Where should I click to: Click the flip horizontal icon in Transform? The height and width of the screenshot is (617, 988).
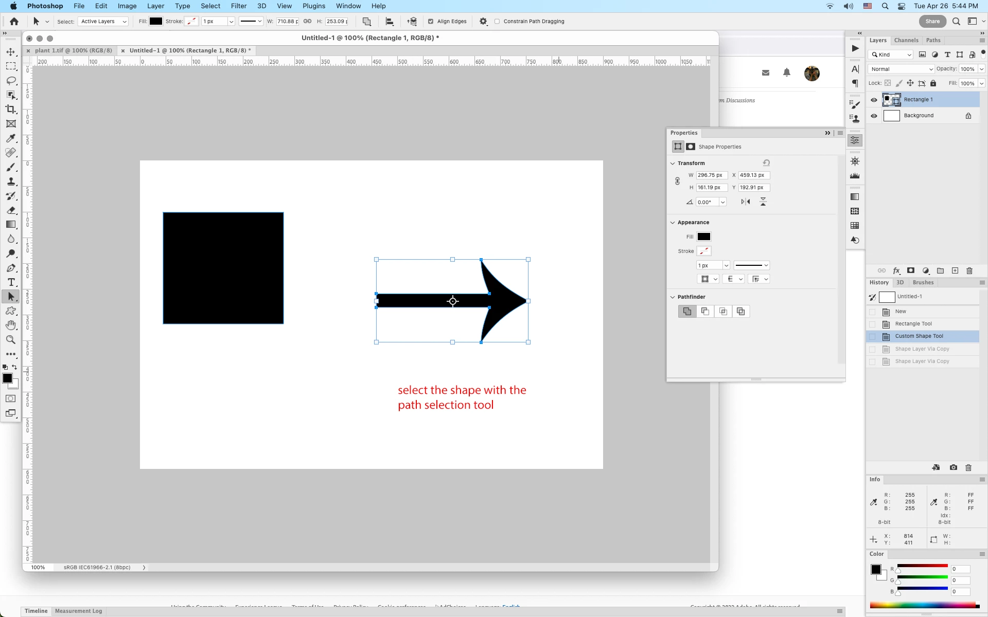(x=746, y=202)
